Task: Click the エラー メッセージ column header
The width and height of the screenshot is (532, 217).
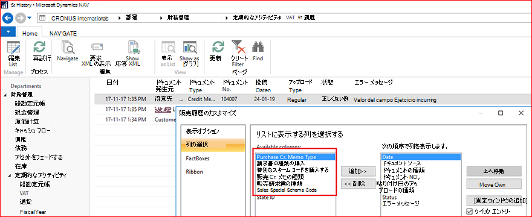Action: [373, 83]
